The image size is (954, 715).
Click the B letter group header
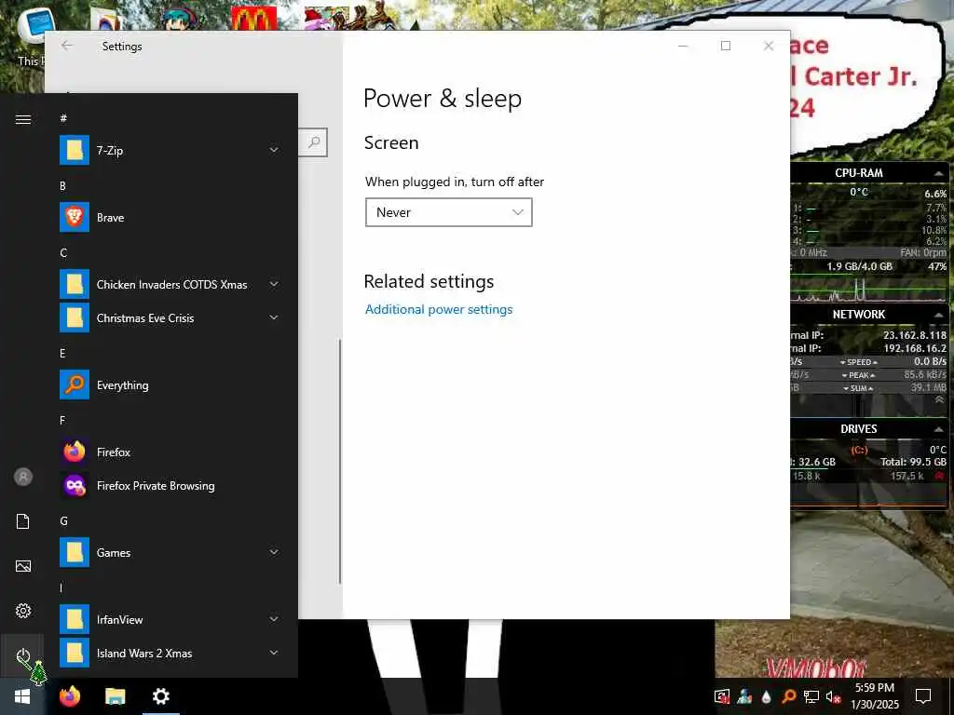pyautogui.click(x=62, y=186)
